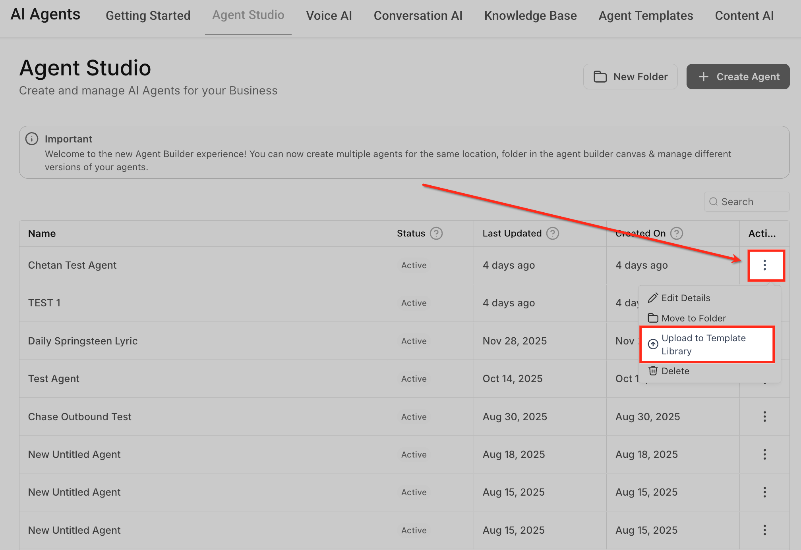801x550 pixels.
Task: Click the Create Agent button
Action: pyautogui.click(x=738, y=77)
